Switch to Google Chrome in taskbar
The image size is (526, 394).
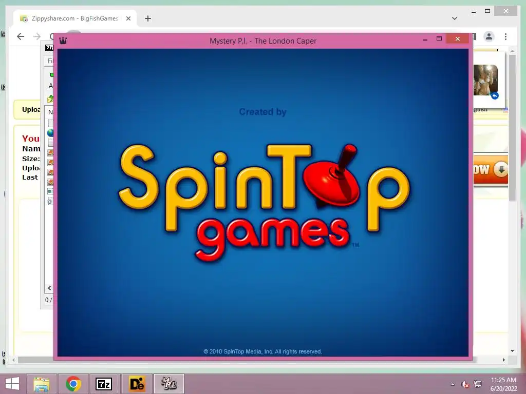click(x=73, y=384)
